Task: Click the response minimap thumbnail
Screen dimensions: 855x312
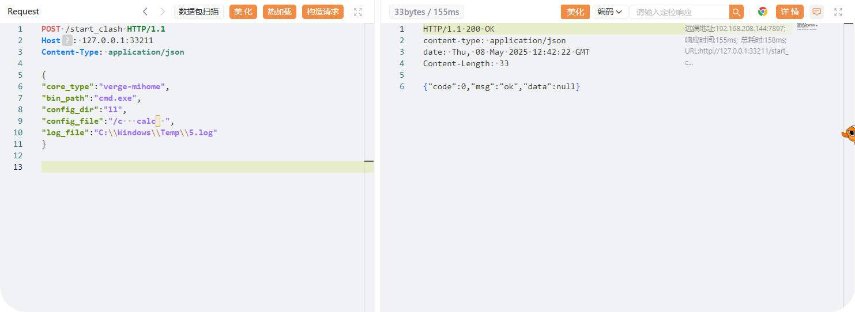Action: (807, 26)
